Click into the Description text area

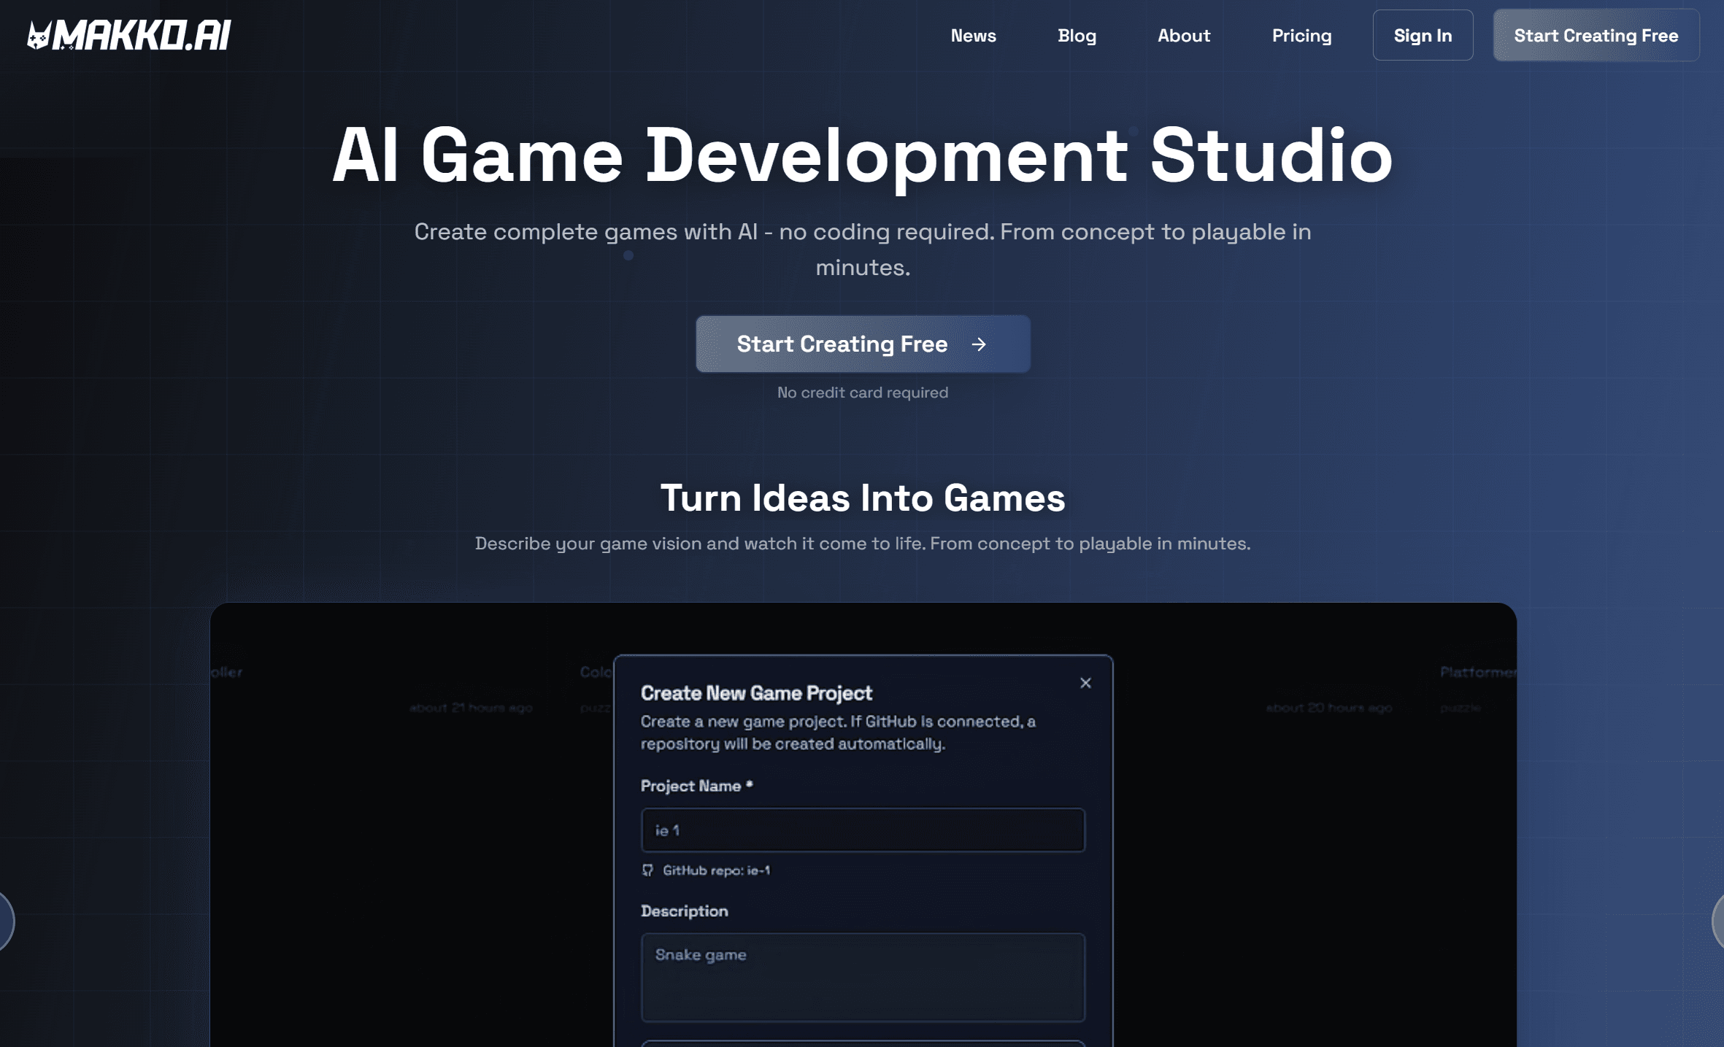(x=862, y=978)
